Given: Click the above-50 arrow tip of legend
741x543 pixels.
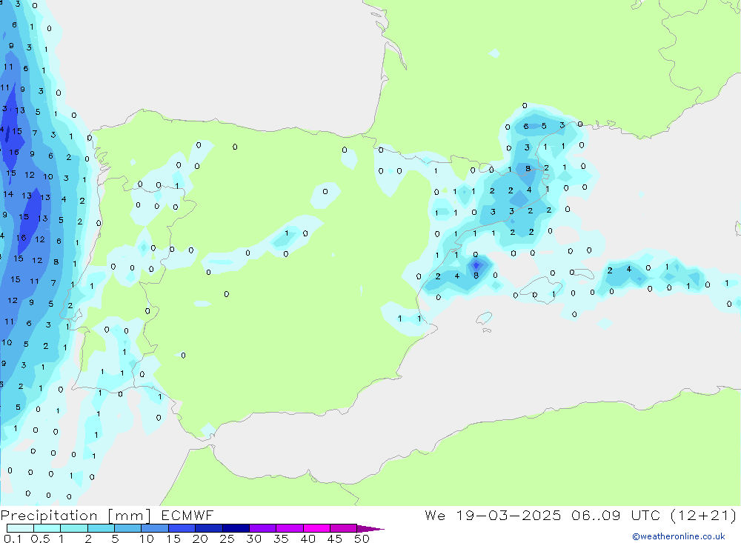Looking at the screenshot, I should (x=370, y=528).
